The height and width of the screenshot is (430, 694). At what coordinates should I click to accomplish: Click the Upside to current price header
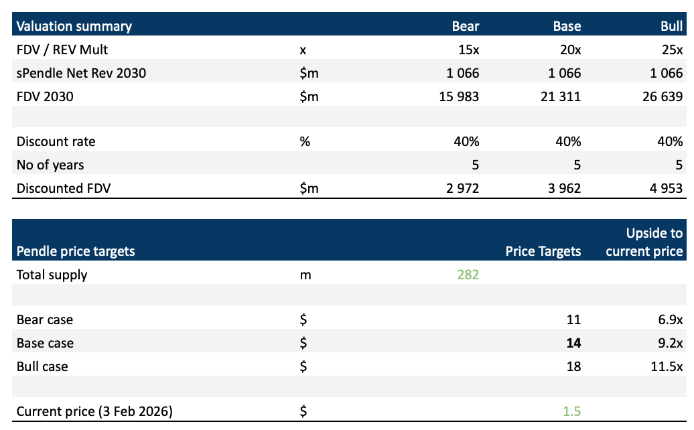coord(654,242)
